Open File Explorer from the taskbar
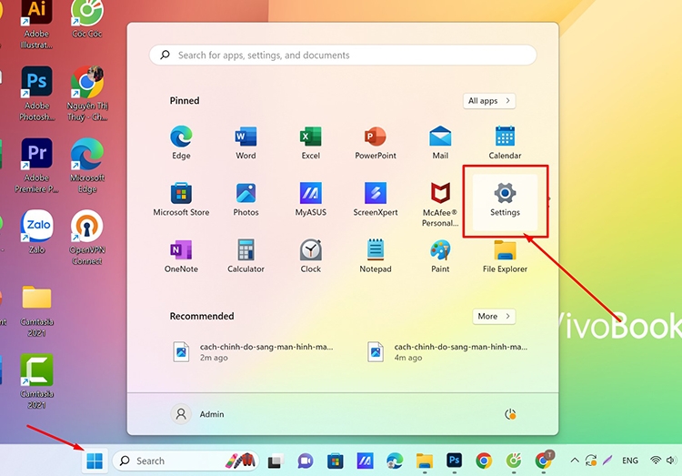Image resolution: width=682 pixels, height=476 pixels. (x=425, y=461)
